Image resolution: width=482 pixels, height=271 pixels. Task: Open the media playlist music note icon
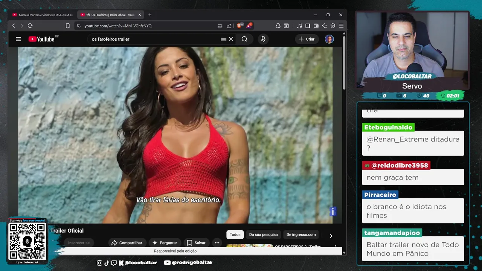coord(299,26)
